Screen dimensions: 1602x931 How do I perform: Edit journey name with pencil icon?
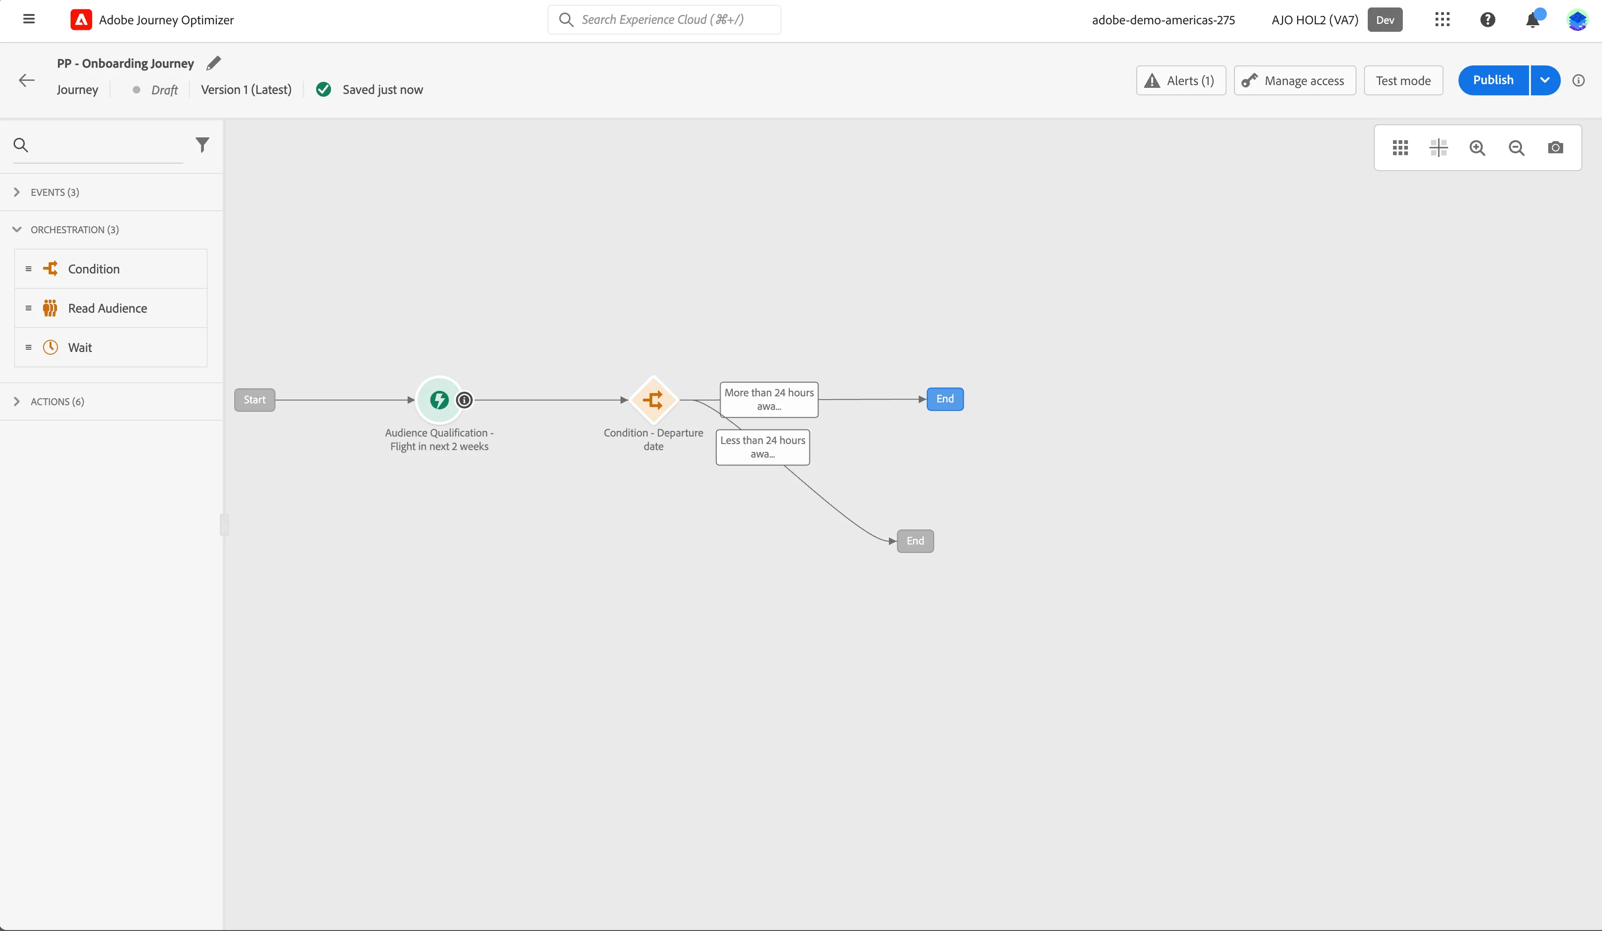(214, 63)
